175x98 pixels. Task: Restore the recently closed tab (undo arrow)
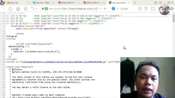[33, 9]
